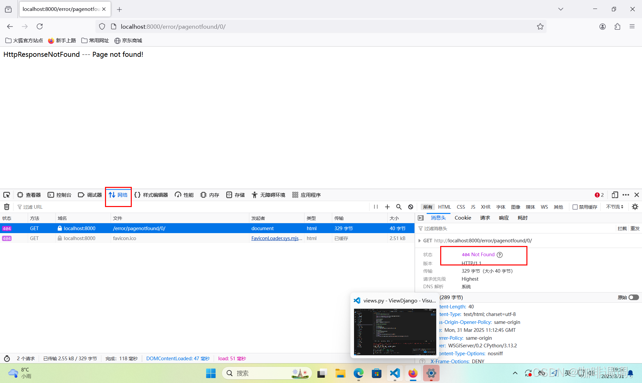Screen dimensions: 642x383
Task: Toggle the 原始 raw headers switch
Action: 633,297
